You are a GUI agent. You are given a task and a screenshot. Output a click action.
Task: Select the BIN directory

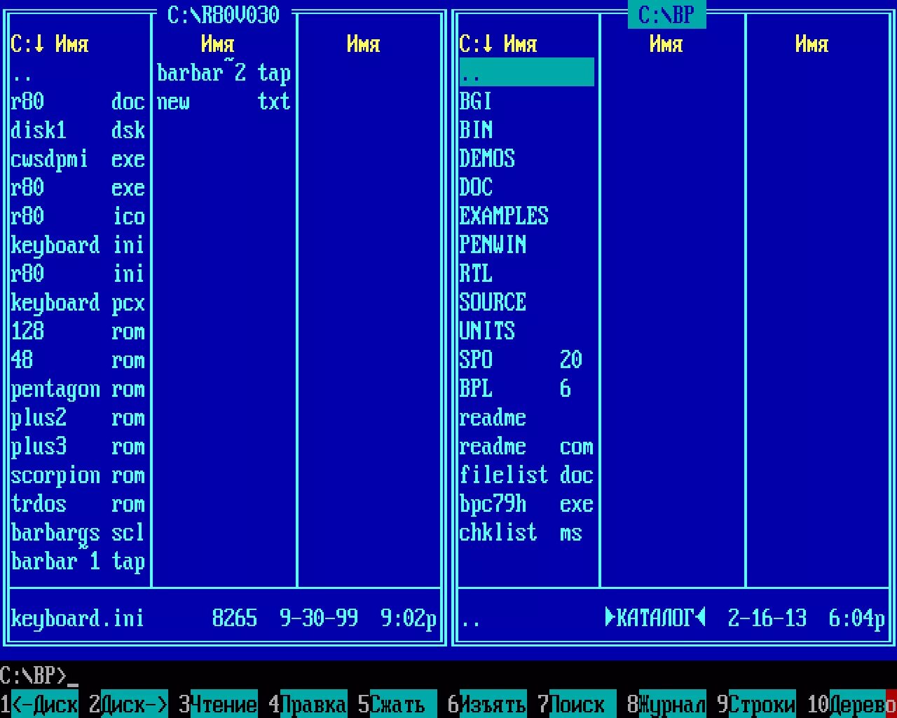[527, 130]
